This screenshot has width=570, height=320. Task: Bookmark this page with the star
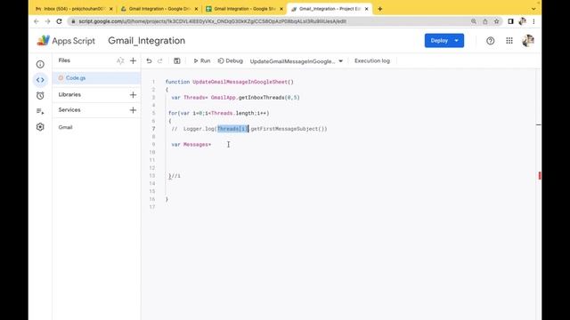[x=497, y=21]
